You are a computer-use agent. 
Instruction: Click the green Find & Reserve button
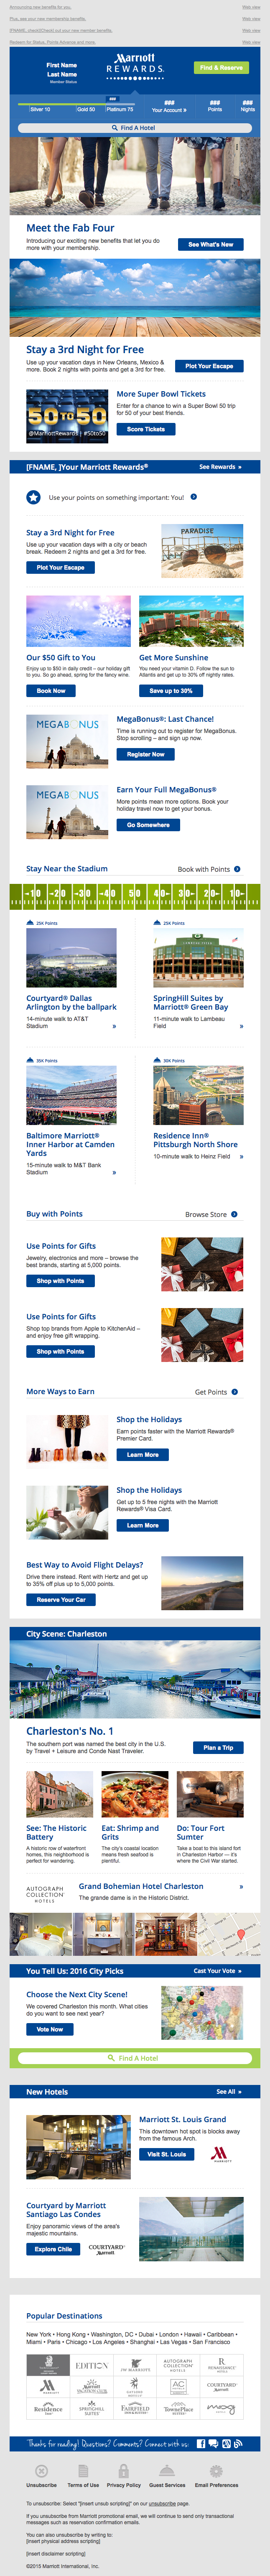pyautogui.click(x=221, y=67)
